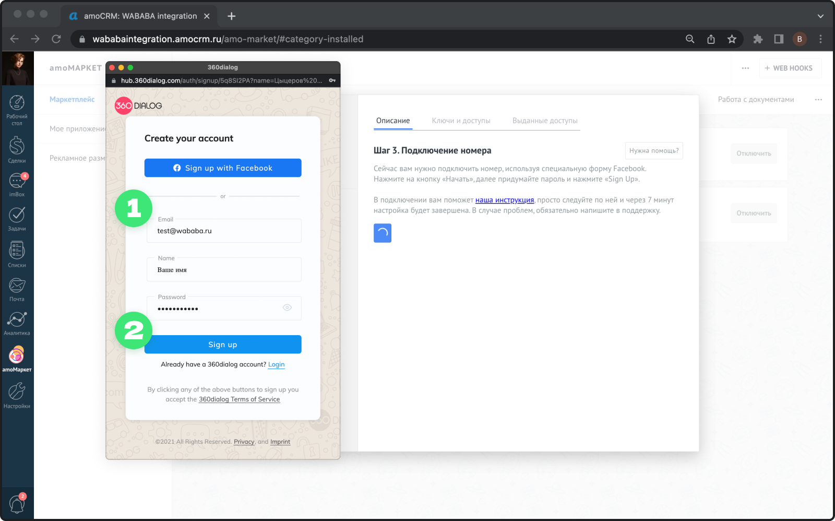Open Рабочий стол in amoCRM sidebar

(x=17, y=110)
